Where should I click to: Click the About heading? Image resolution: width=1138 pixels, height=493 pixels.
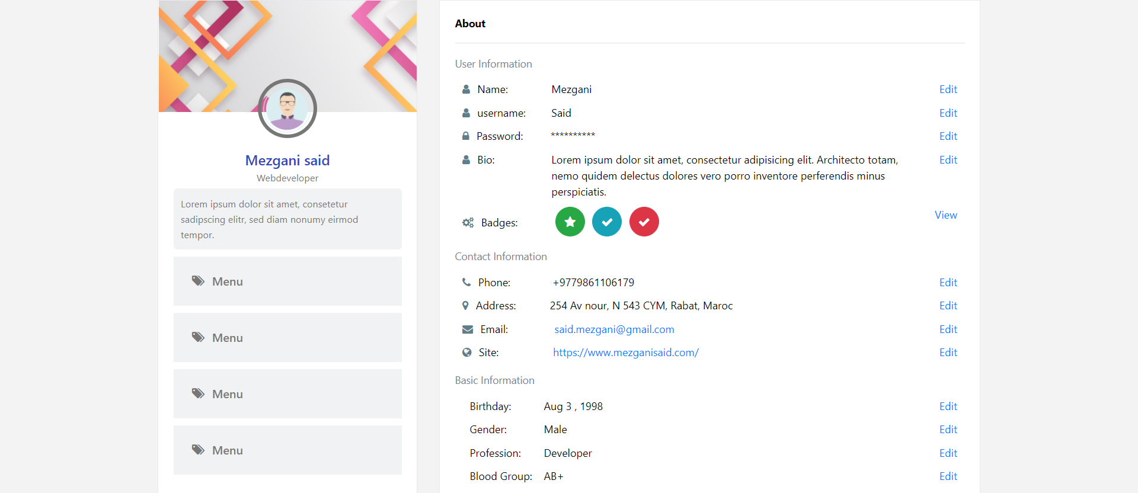(x=470, y=23)
